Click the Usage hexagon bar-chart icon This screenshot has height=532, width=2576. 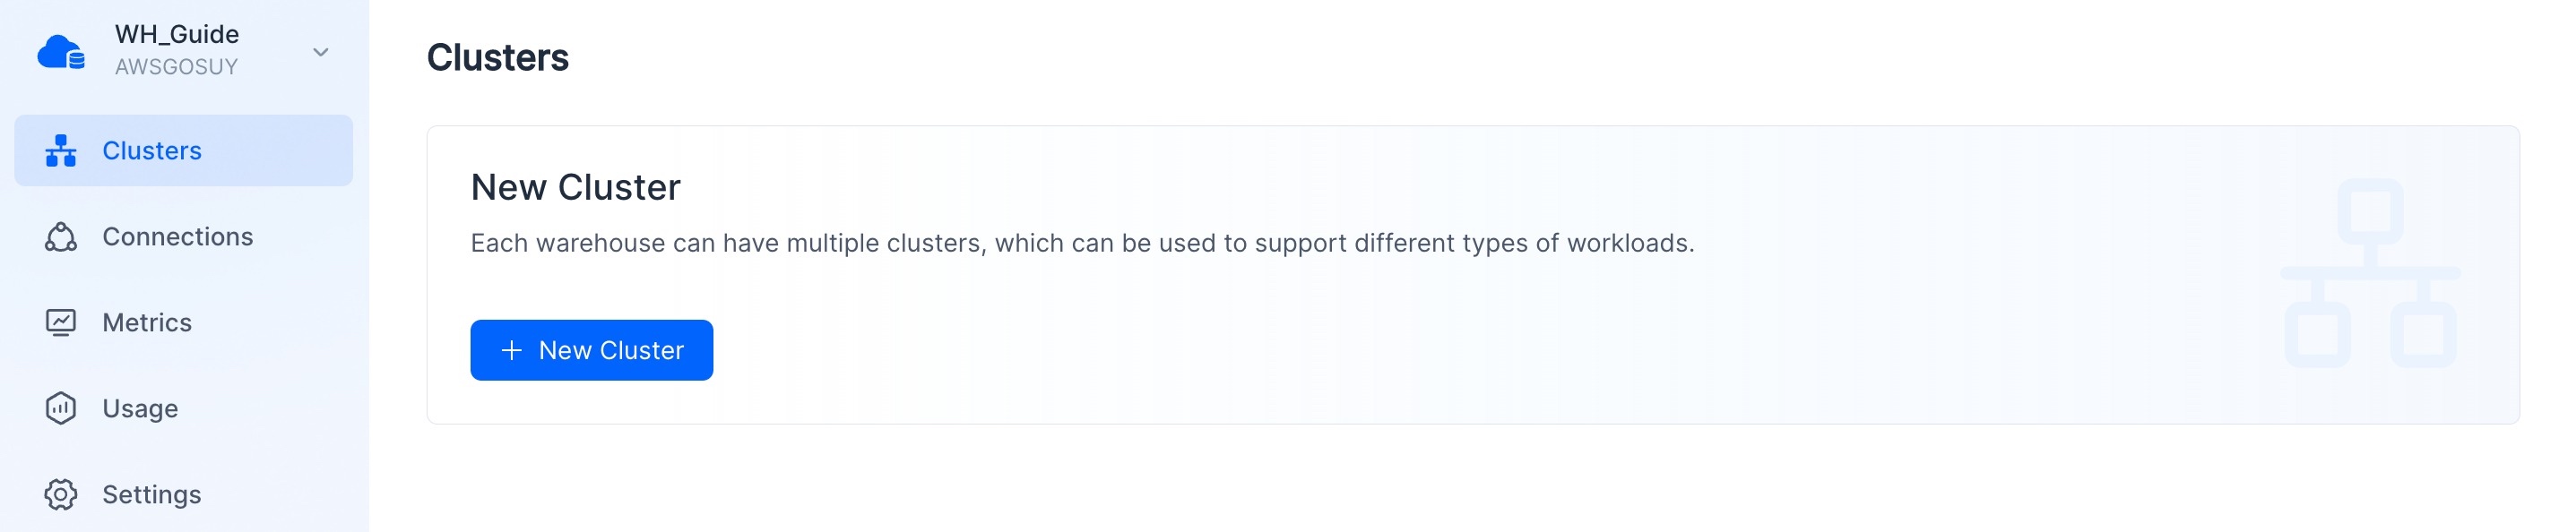(x=61, y=409)
